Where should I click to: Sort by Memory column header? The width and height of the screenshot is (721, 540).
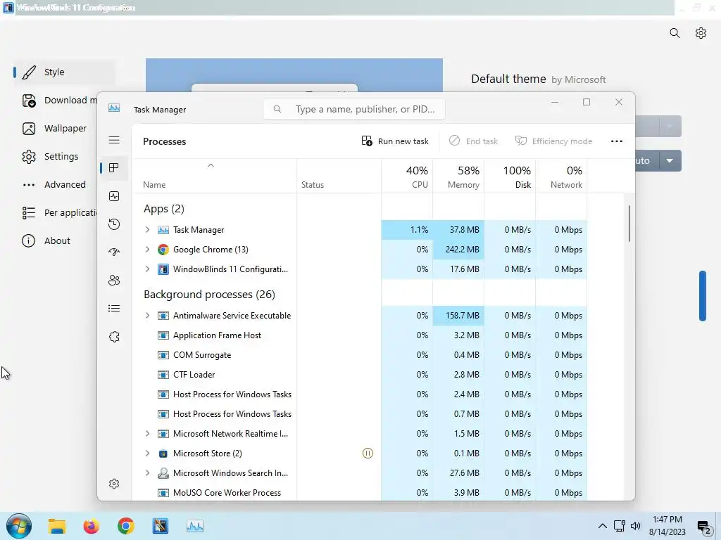click(458, 176)
